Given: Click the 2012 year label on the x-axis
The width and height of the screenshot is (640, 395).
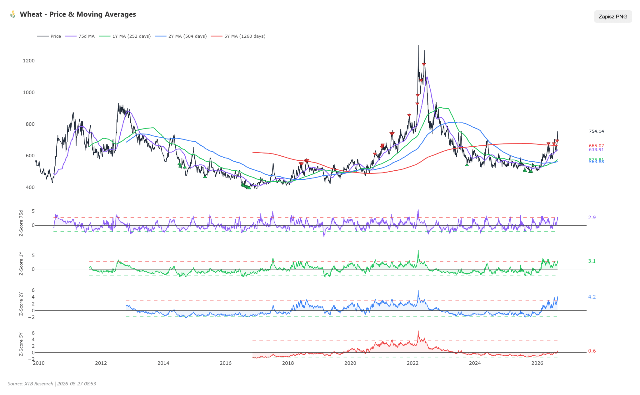Looking at the screenshot, I should 101,363.
